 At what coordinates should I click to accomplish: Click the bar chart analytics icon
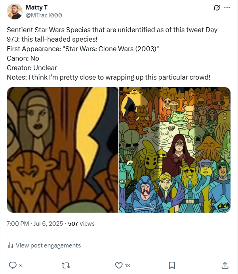click(10, 245)
